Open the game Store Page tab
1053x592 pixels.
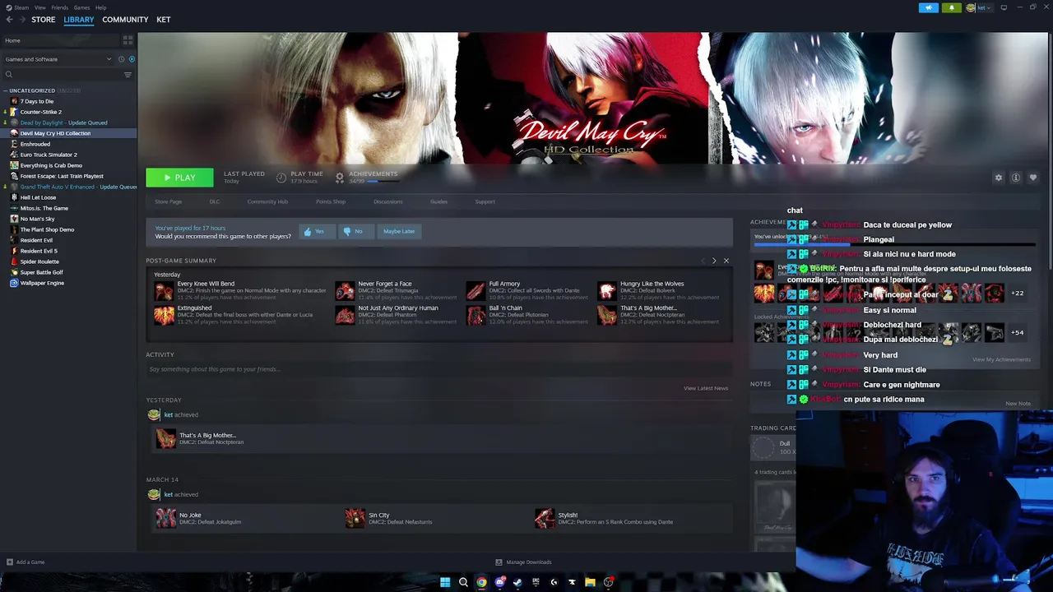pyautogui.click(x=169, y=201)
